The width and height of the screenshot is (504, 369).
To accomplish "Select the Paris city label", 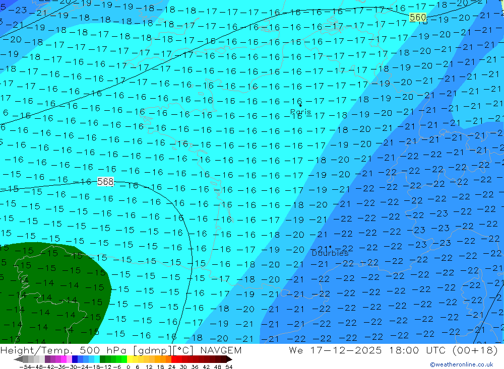I will coord(300,112).
